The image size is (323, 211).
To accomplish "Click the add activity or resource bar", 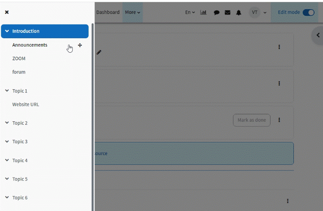I will click(x=194, y=153).
